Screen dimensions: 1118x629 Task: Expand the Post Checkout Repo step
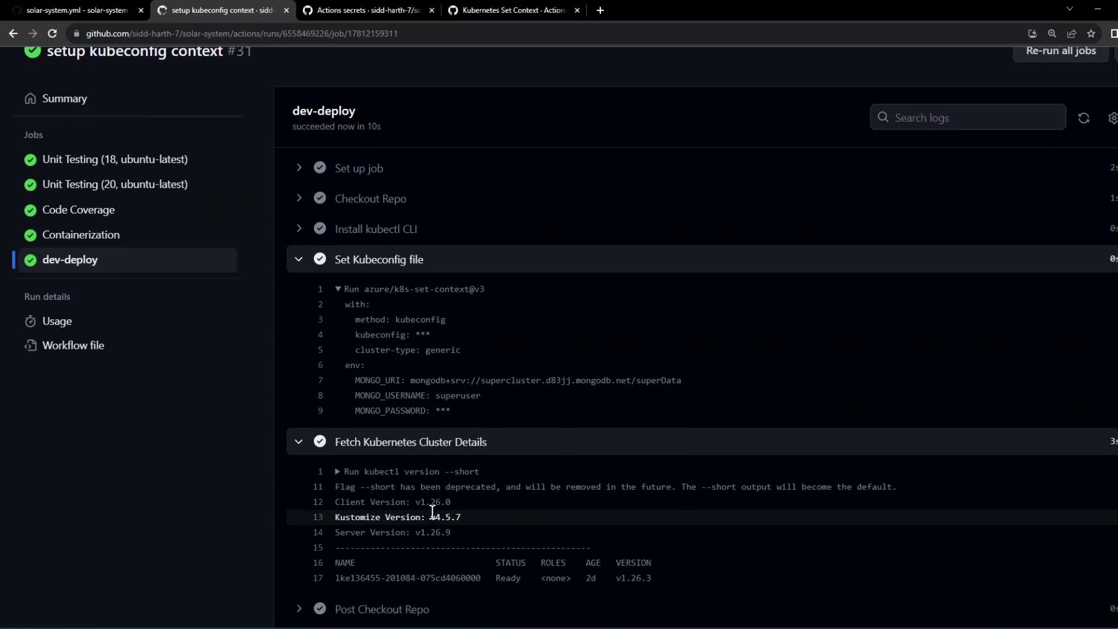(x=299, y=609)
